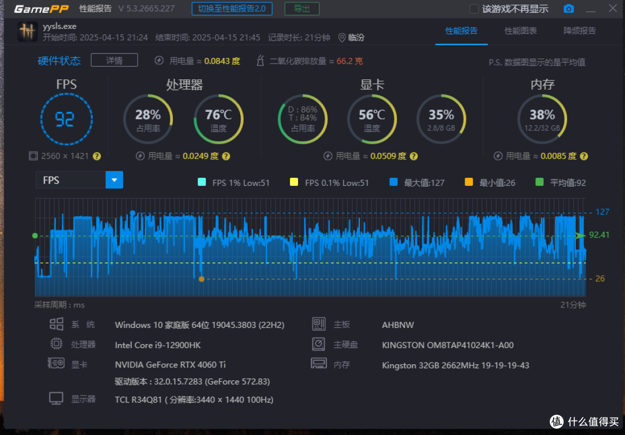This screenshot has height=435, width=625.
Task: Click the KINGSTON OM8TAP41024K1-A00 disk text
Action: [447, 345]
